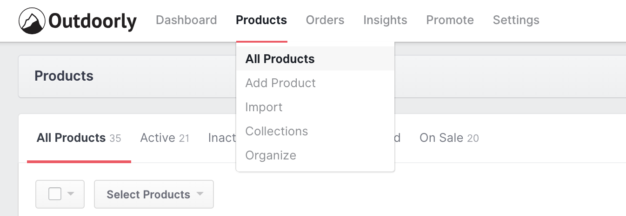The height and width of the screenshot is (216, 626).
Task: Open the Insights nav item
Action: (385, 20)
